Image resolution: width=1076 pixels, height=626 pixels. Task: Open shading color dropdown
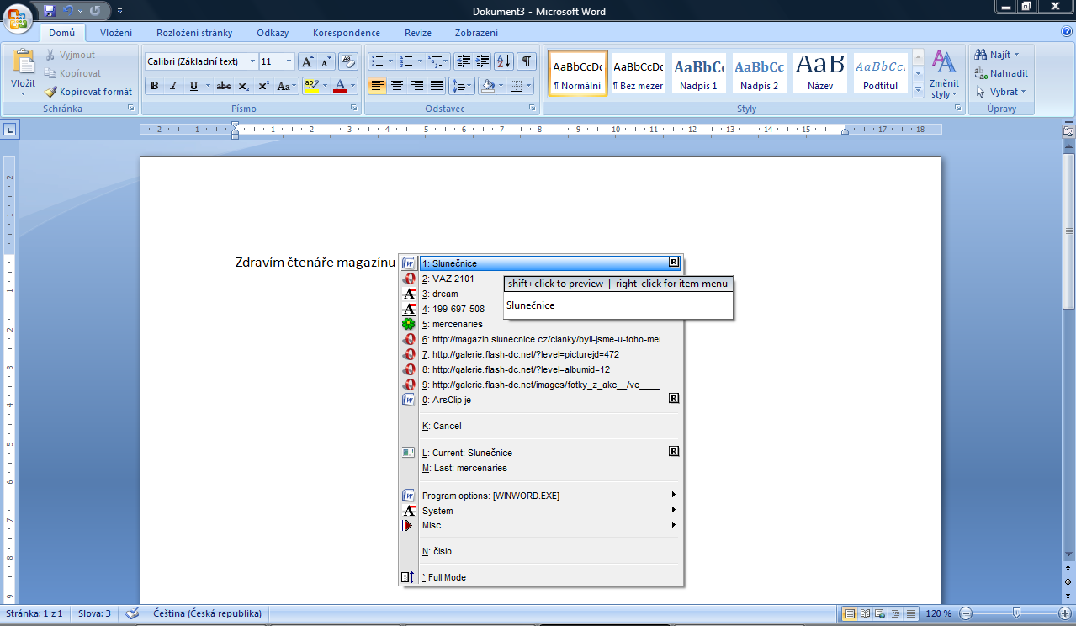tap(502, 86)
